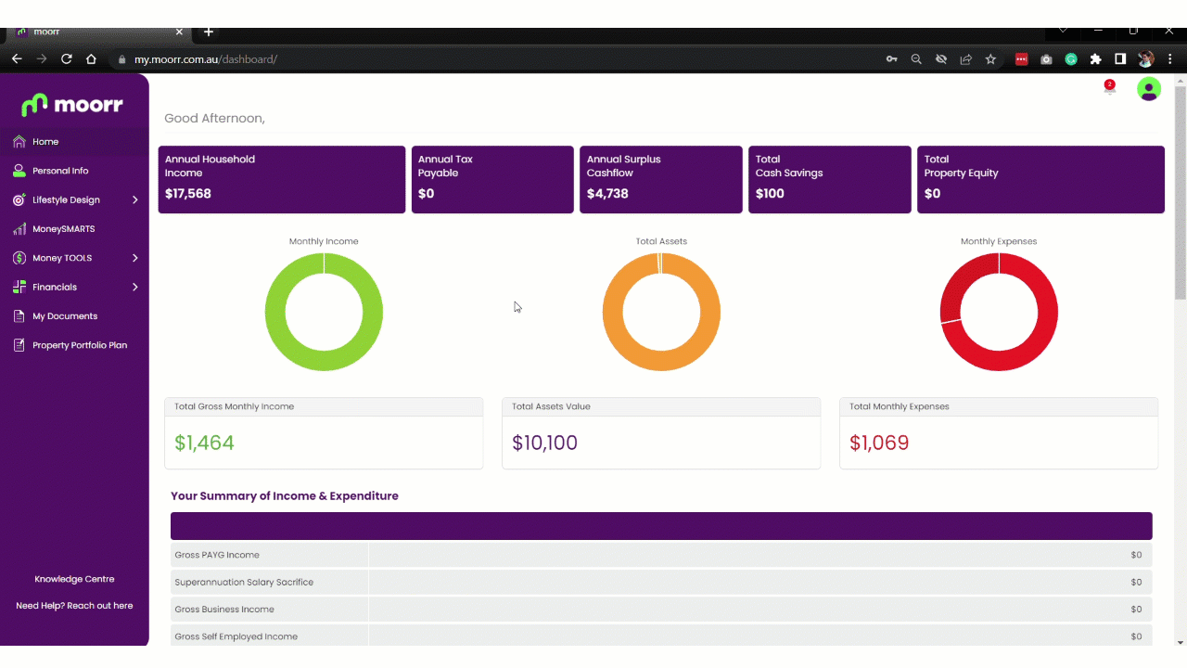Viewport: 1187px width, 668px height.
Task: Click the site lock icon
Action: 121,59
